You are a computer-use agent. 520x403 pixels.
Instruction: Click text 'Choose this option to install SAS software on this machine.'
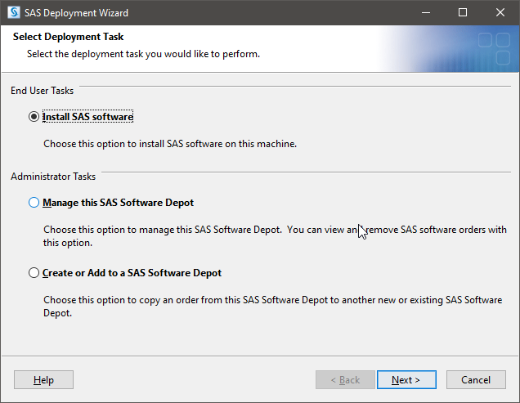click(x=170, y=144)
